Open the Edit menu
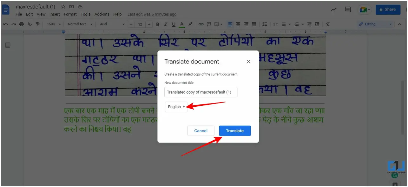This screenshot has width=408, height=187. [29, 14]
